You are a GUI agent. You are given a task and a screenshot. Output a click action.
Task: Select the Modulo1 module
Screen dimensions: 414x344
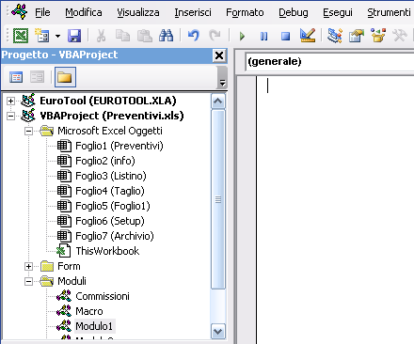[x=94, y=326]
